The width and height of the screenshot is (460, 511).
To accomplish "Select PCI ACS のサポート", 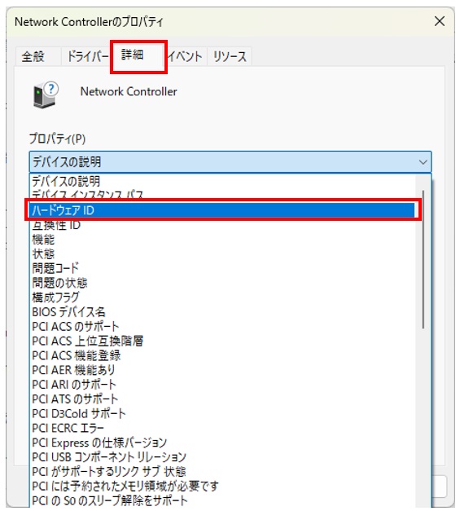I will 222,326.
